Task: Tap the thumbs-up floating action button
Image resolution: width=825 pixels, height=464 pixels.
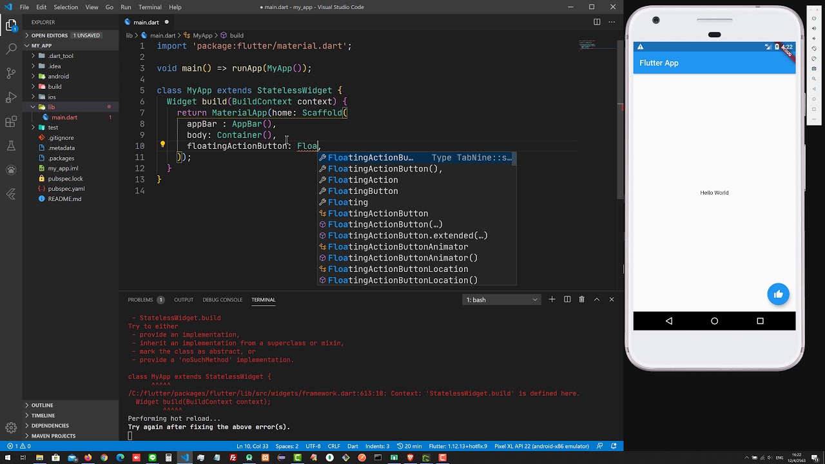Action: click(x=779, y=295)
